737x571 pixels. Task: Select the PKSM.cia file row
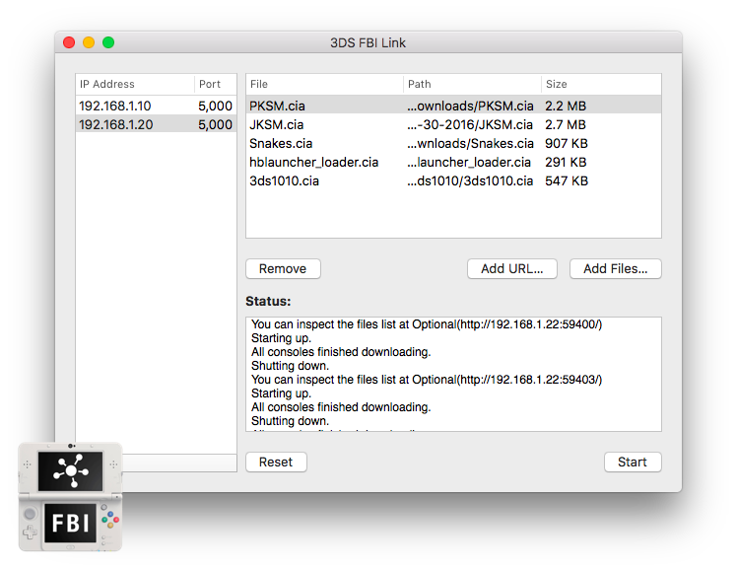tap(453, 106)
